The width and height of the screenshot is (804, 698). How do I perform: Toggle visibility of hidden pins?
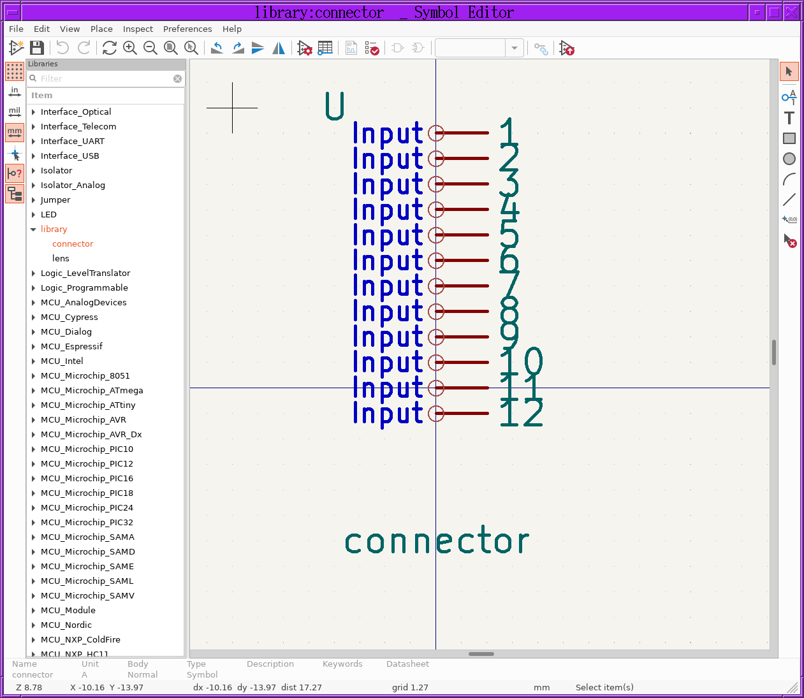point(14,173)
